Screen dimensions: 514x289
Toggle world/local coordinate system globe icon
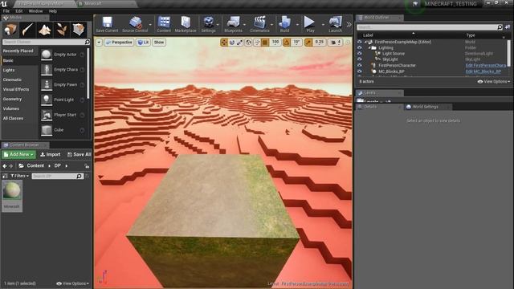point(248,43)
